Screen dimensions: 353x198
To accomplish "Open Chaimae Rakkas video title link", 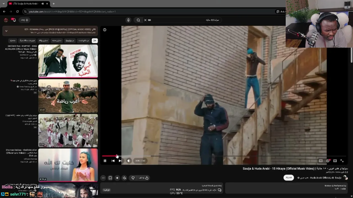I will coord(21,153).
